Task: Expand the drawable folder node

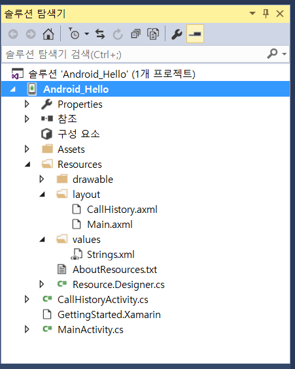Action: [x=41, y=179]
